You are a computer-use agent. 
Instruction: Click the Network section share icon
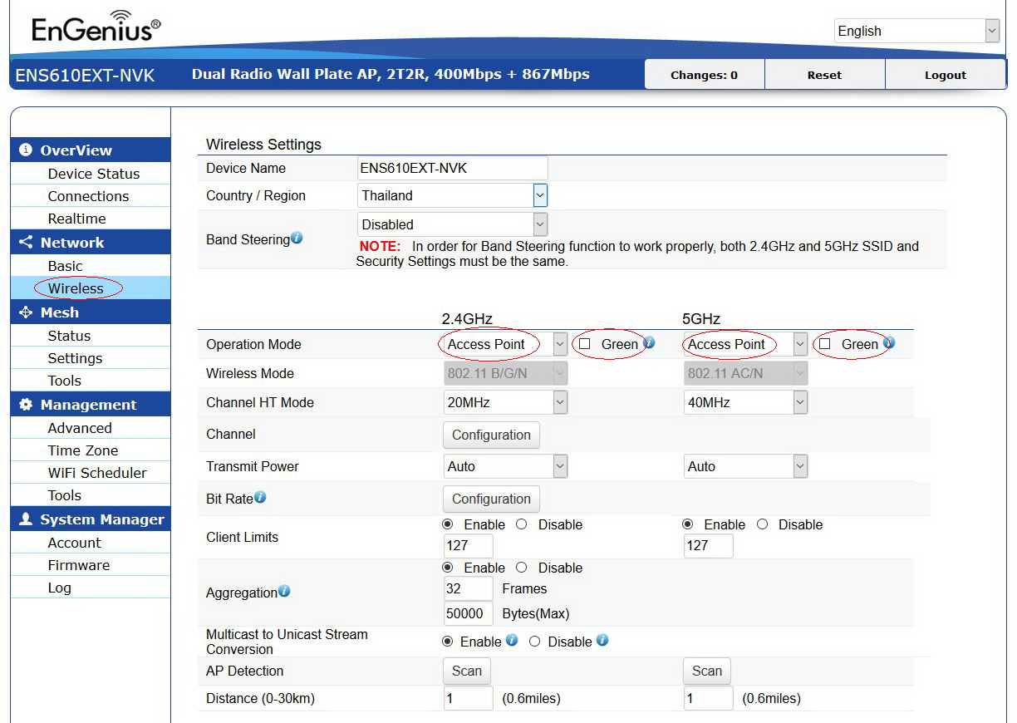(x=26, y=242)
